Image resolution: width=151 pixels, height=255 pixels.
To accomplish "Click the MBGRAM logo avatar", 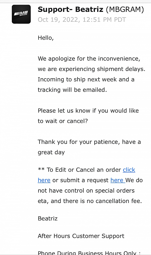I will click(x=21, y=14).
